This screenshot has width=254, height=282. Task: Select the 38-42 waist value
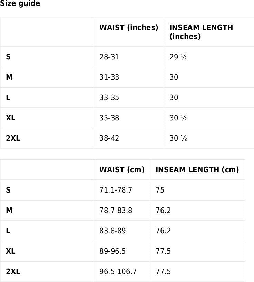point(109,138)
